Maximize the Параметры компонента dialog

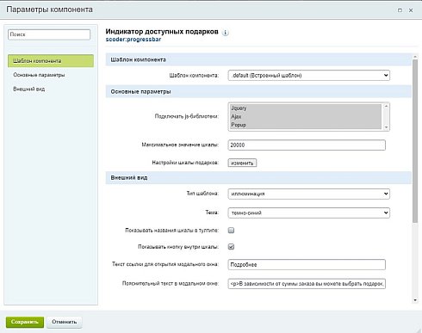400,10
